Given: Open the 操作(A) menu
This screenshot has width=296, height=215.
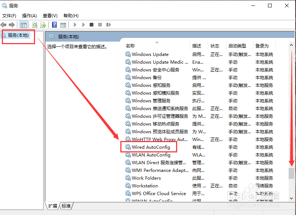Looking at the screenshot, I should 29,15.
